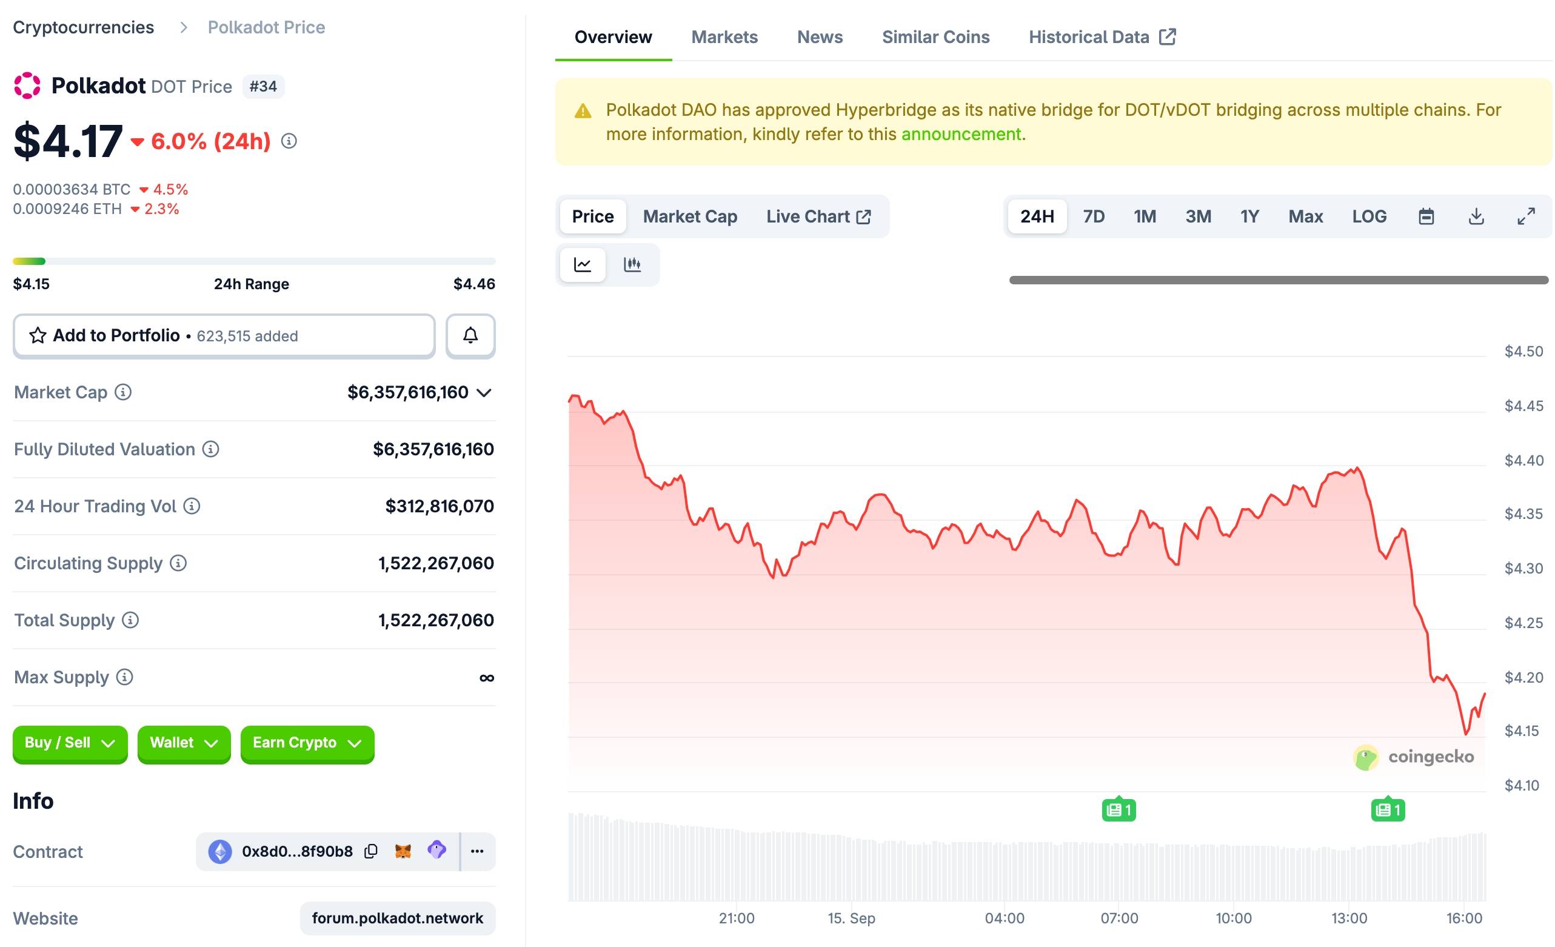Open forum.polkadot.network website link

[x=398, y=918]
